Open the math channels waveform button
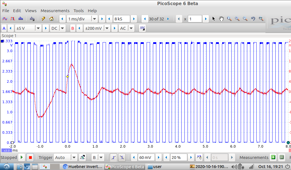The width and height of the screenshot is (291, 170). point(142,28)
